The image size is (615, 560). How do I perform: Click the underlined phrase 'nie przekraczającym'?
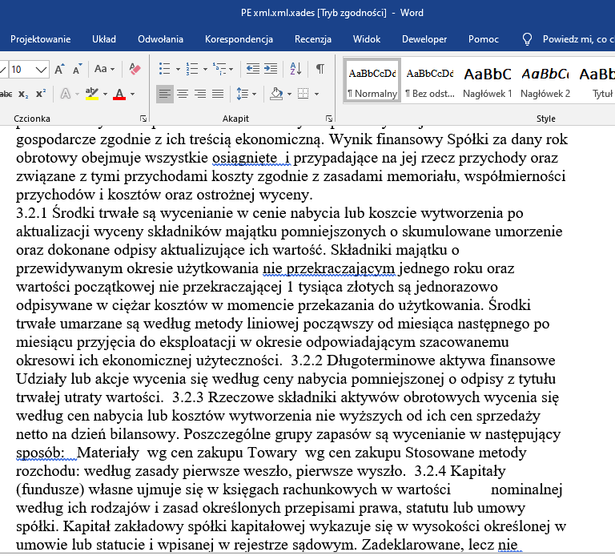[x=328, y=268]
